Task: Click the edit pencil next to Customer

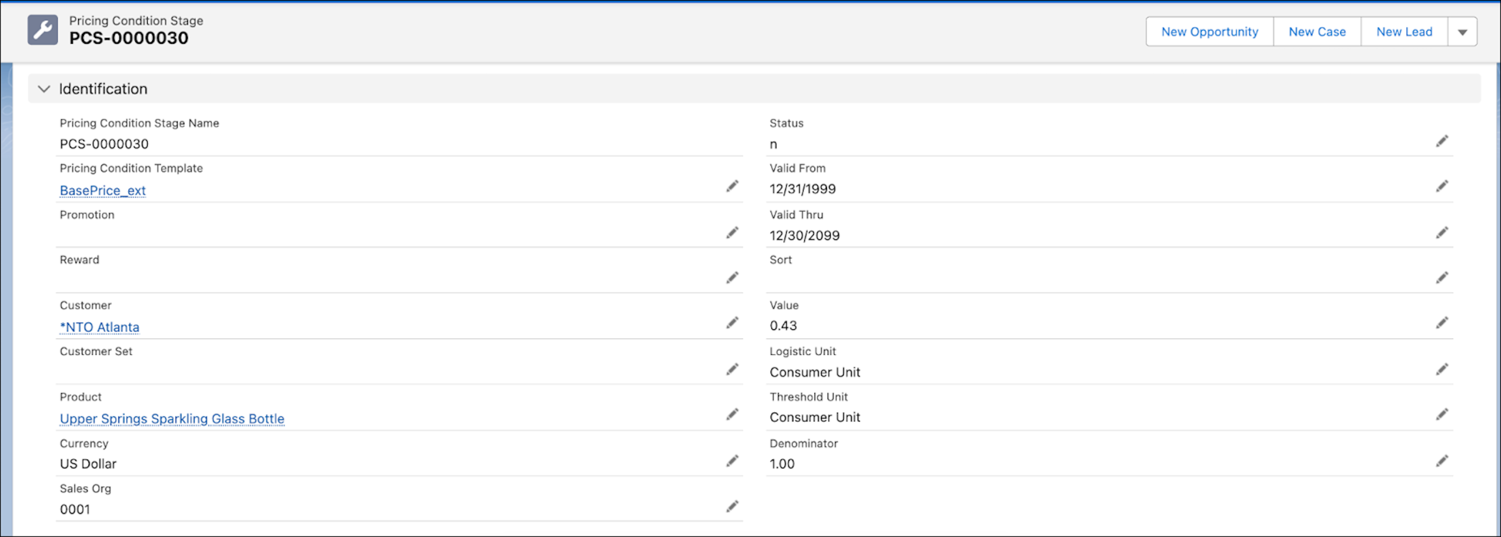Action: pos(732,323)
